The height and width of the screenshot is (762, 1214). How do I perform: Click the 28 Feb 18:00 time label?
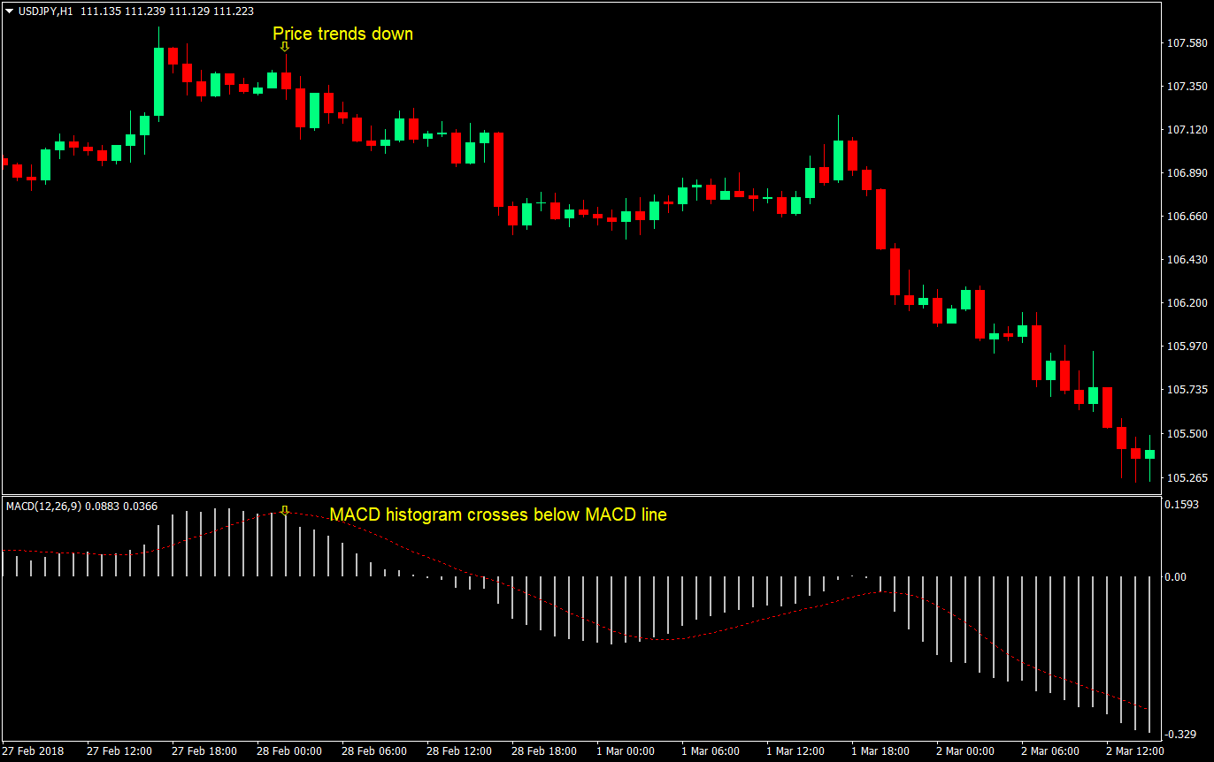[544, 751]
